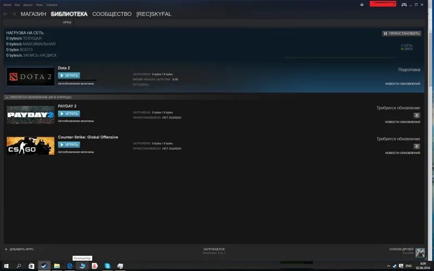
Task: Click PAYDAY 2 Требуется обновление status
Action: click(398, 108)
